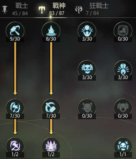Click the 戰神 hammer class emblem

coord(42,9)
